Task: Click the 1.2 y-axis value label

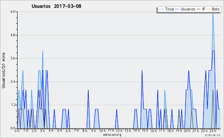Action: [x=13, y=105]
